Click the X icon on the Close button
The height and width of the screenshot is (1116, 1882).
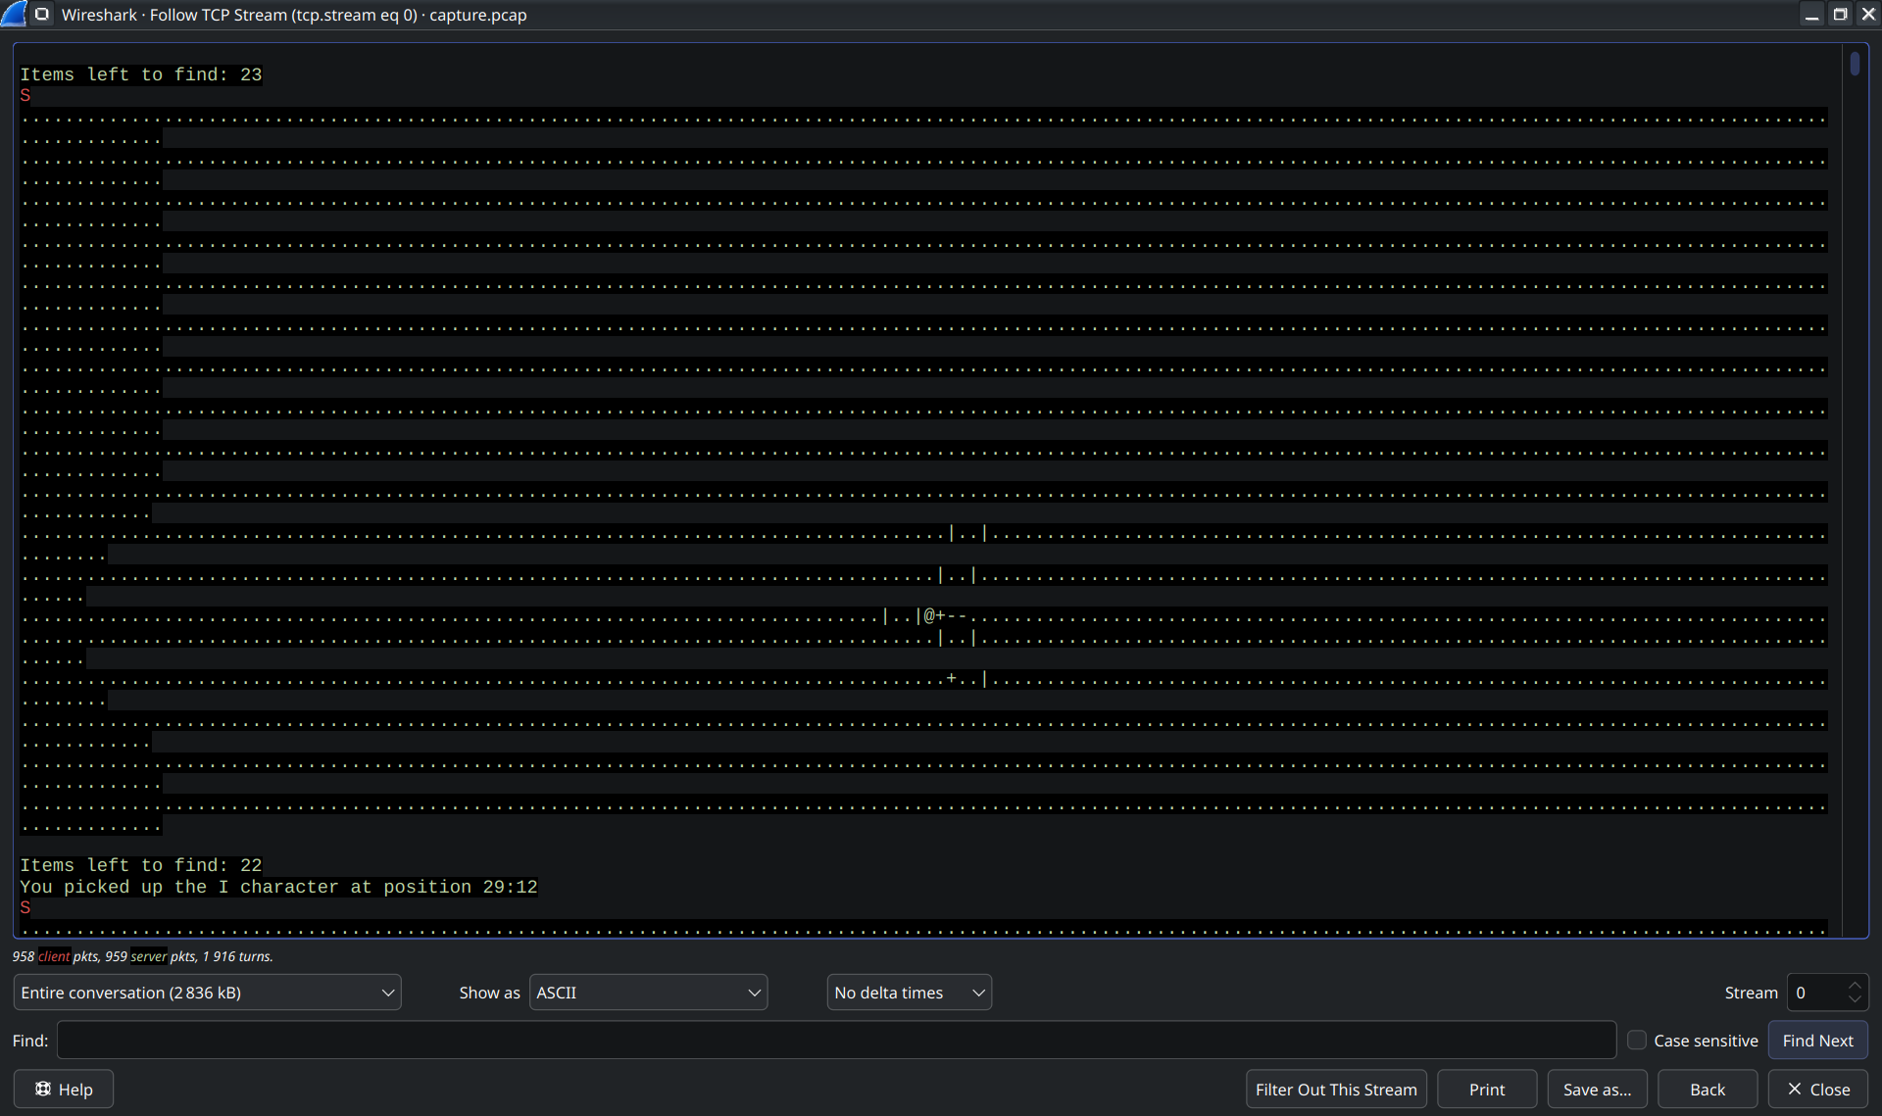pyautogui.click(x=1794, y=1089)
